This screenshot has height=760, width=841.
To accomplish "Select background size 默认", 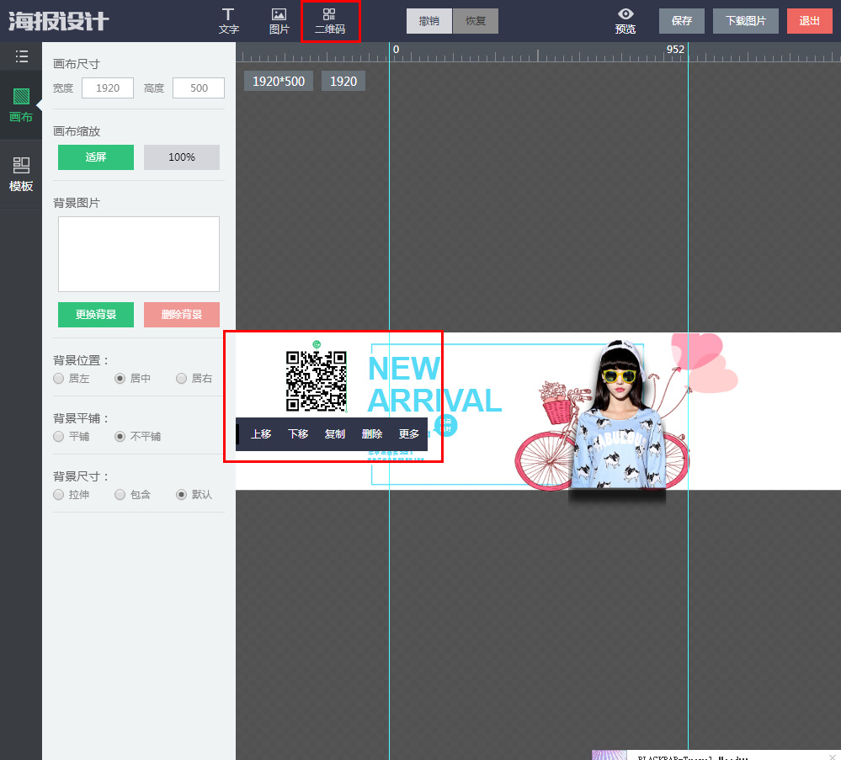I will pyautogui.click(x=181, y=495).
